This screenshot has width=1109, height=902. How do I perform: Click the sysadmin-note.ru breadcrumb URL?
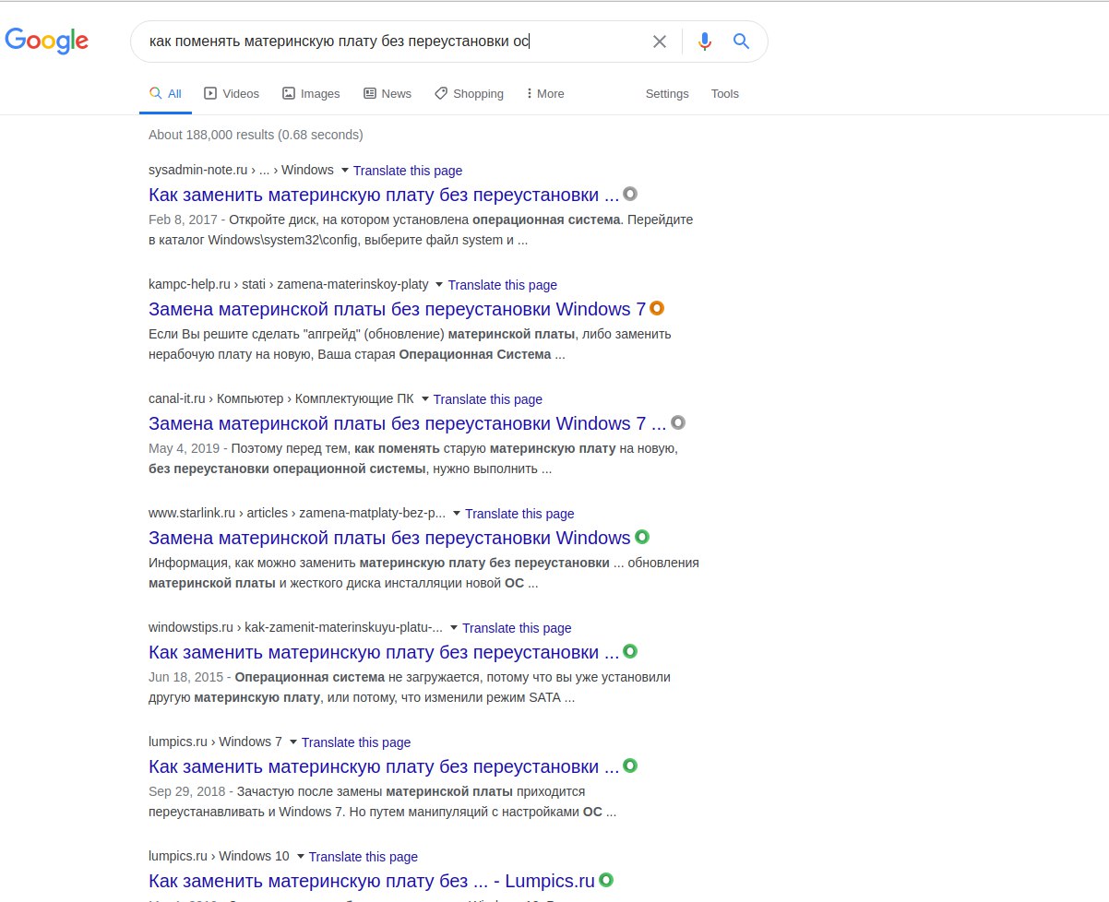coord(241,170)
